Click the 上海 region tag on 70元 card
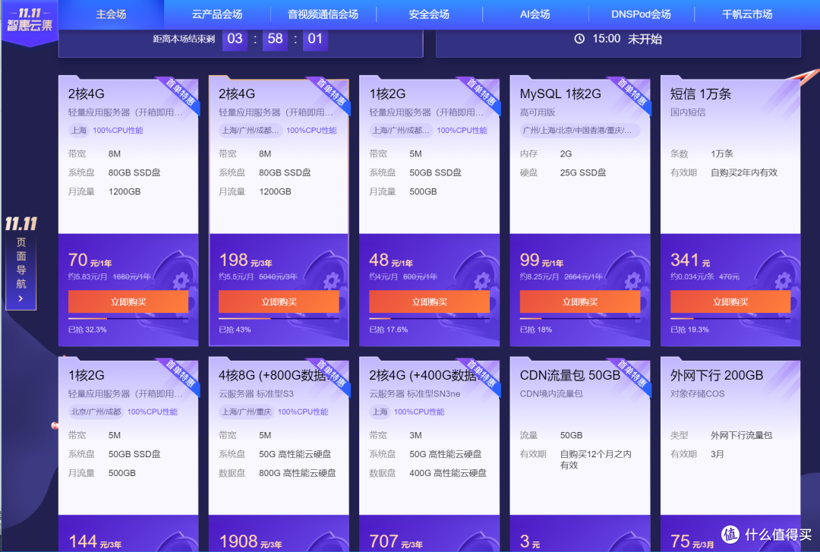820x552 pixels. pyautogui.click(x=79, y=131)
